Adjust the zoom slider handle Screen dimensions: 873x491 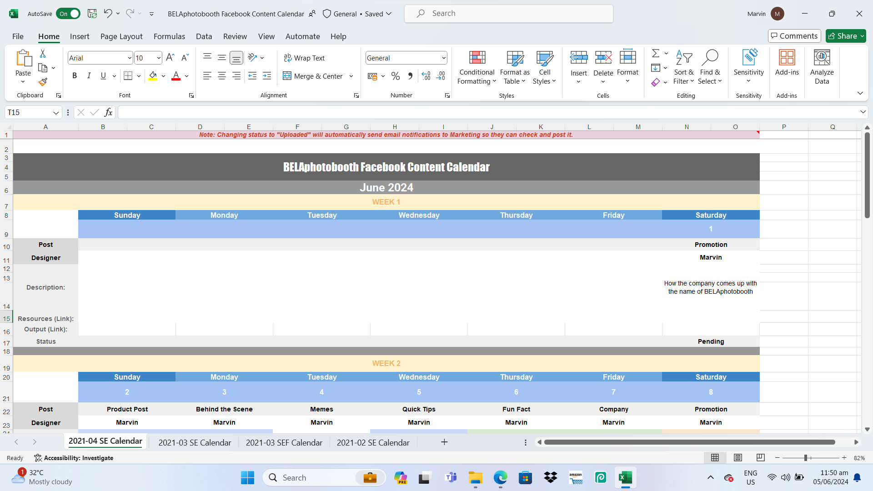tap(805, 458)
